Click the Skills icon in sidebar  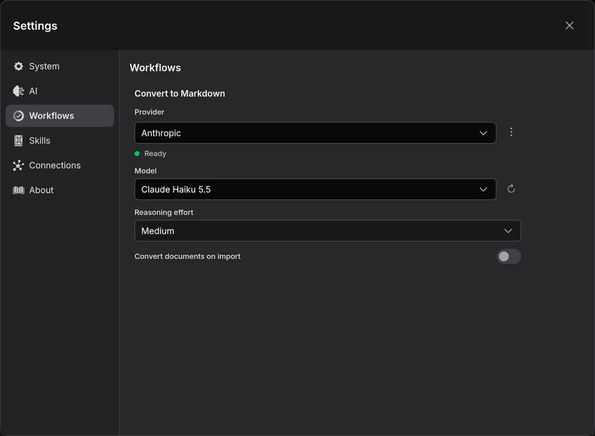(18, 141)
